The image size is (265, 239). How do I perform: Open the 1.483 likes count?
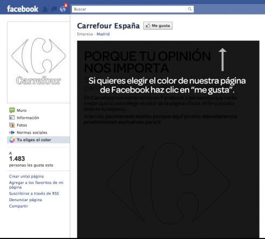[x=17, y=159]
